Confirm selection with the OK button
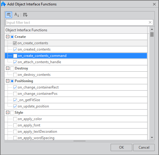This screenshot has width=159, height=155. (121, 147)
